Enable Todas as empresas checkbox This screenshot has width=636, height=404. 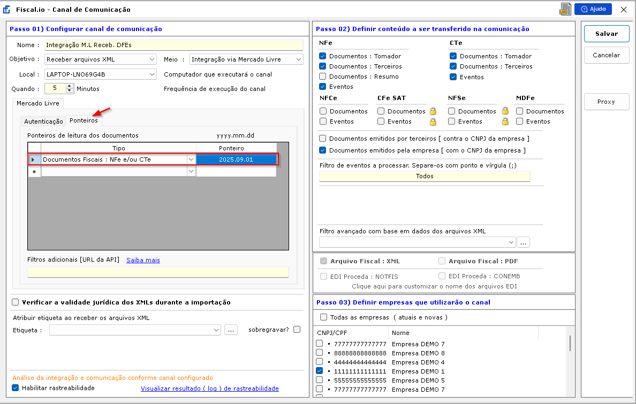(x=323, y=317)
